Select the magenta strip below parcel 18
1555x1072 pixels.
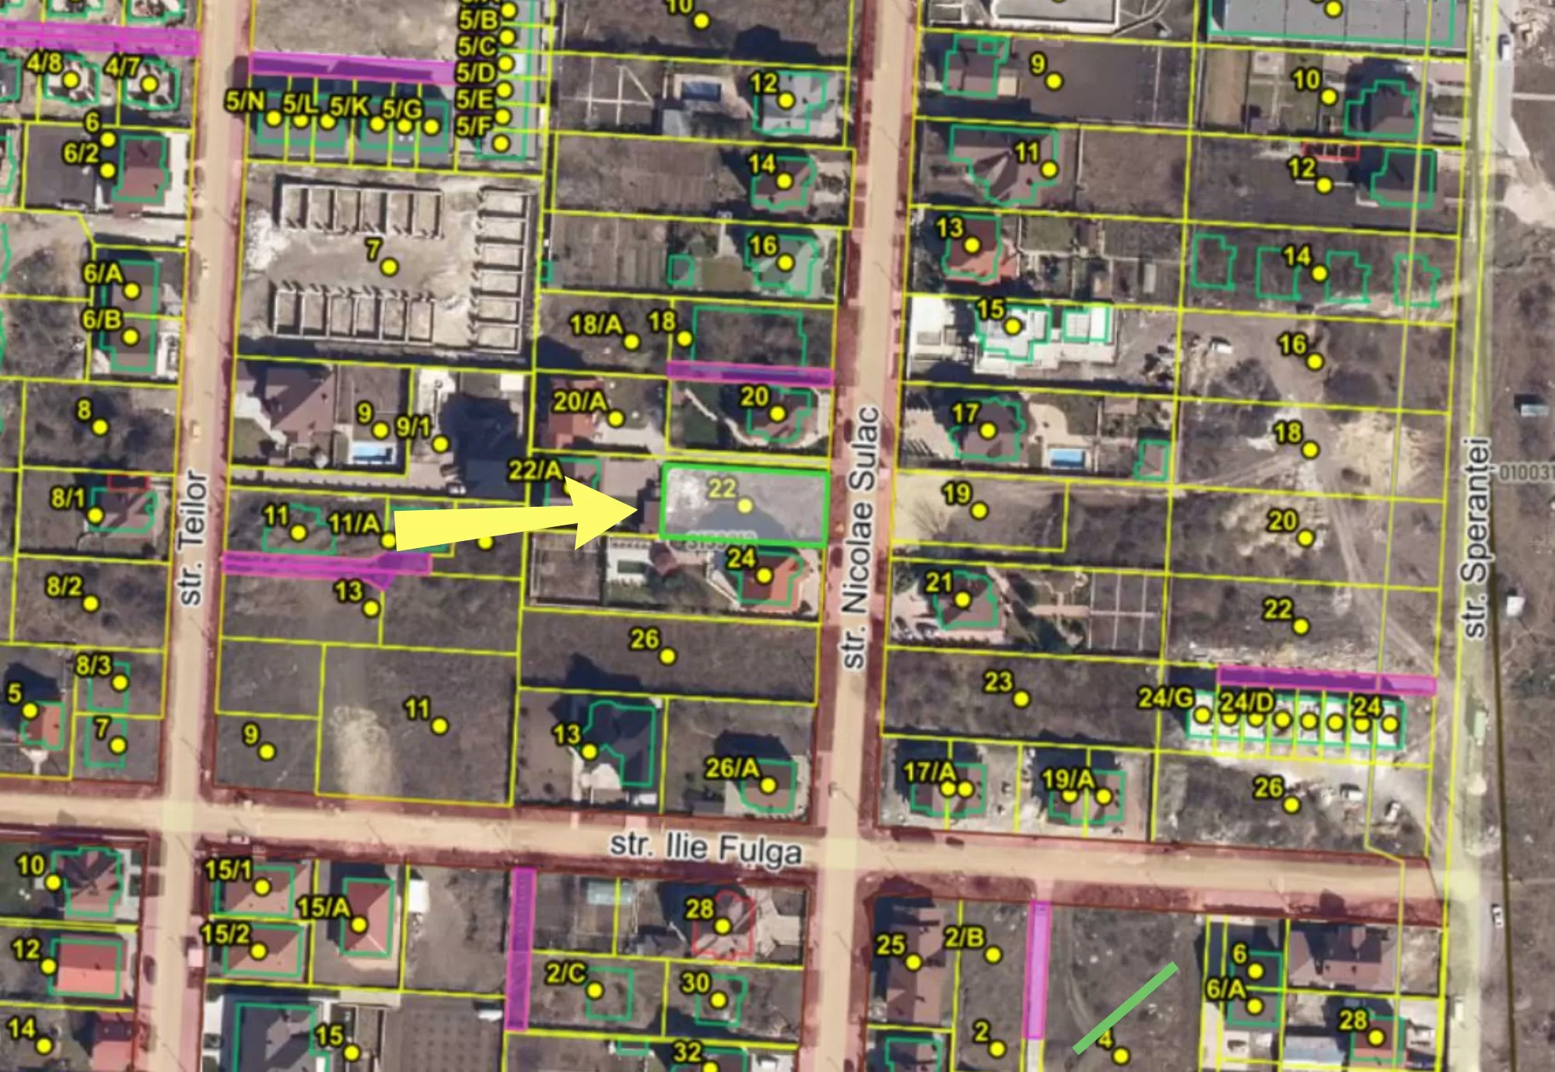pyautogui.click(x=750, y=374)
